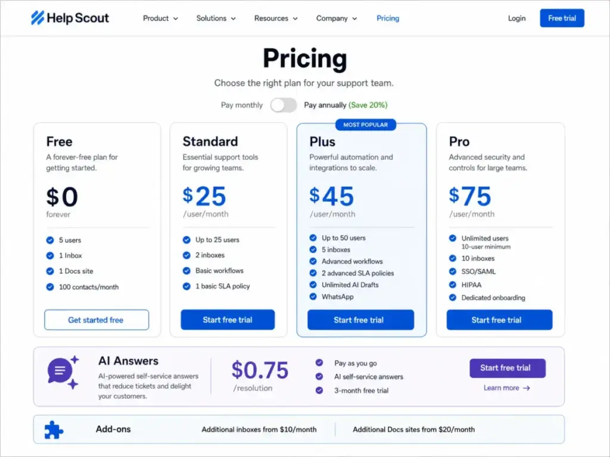Click the 10-user minimum note
The height and width of the screenshot is (457, 610).
[x=486, y=247]
